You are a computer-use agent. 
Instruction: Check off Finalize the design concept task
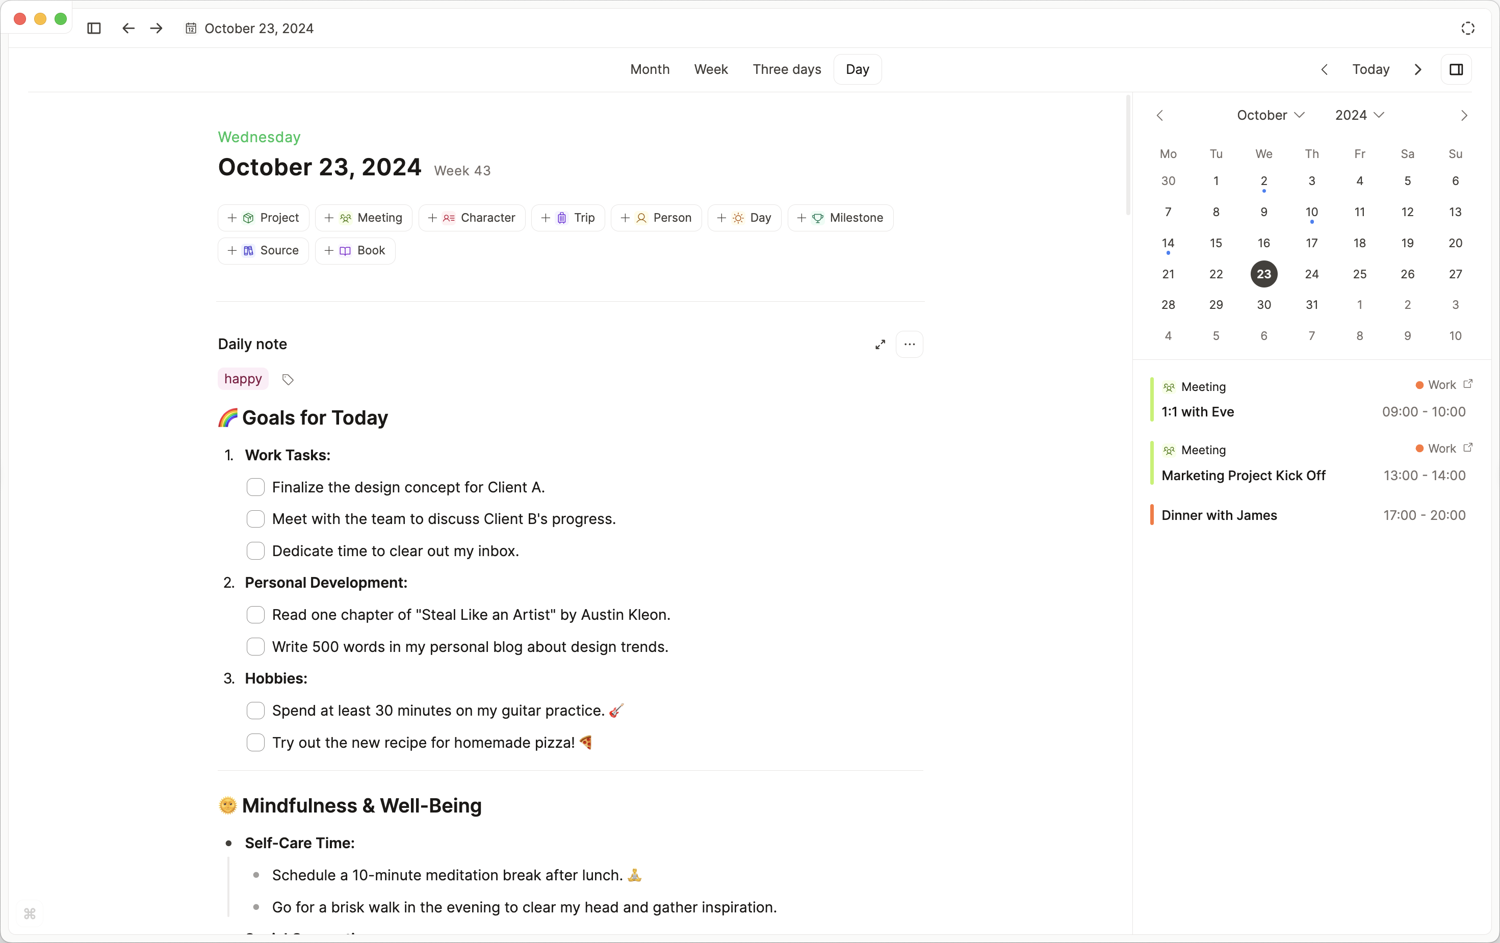point(255,487)
